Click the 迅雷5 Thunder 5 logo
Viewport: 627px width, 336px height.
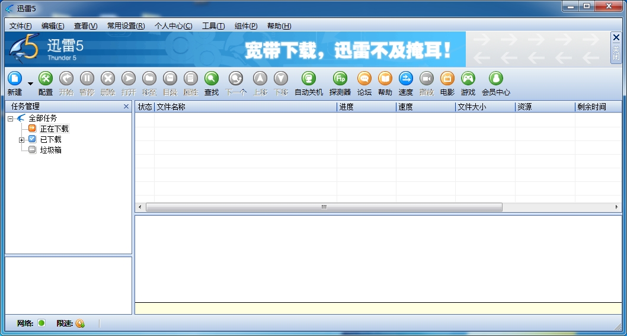pyautogui.click(x=46, y=49)
